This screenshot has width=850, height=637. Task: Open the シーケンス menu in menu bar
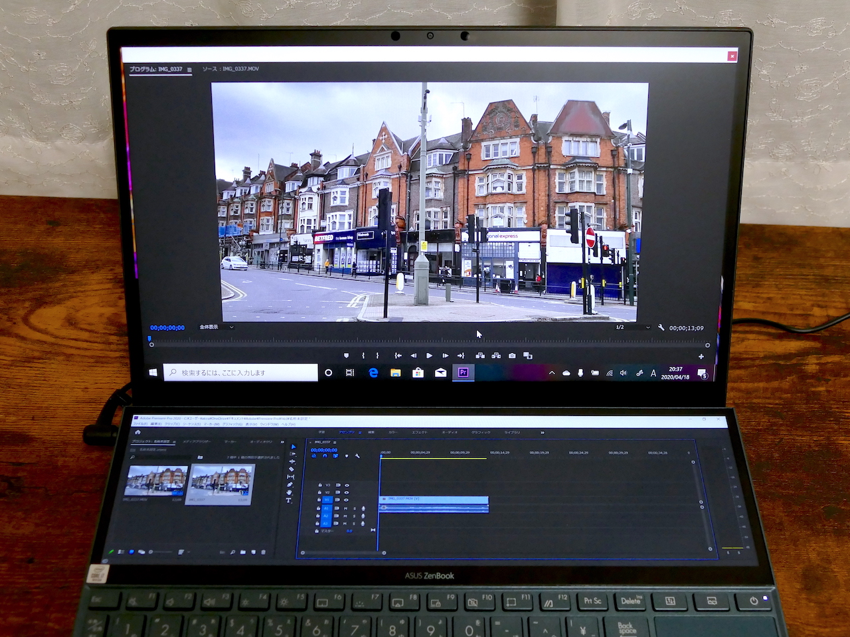191,425
